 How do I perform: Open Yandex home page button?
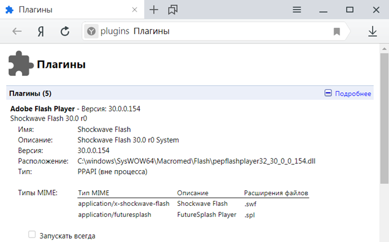[41, 32]
